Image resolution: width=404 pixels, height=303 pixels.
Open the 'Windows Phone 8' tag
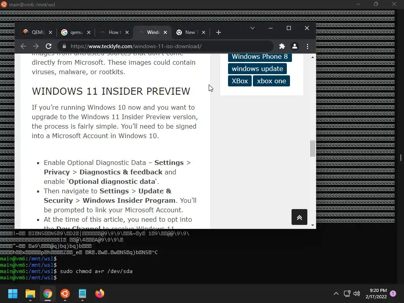[x=260, y=57]
